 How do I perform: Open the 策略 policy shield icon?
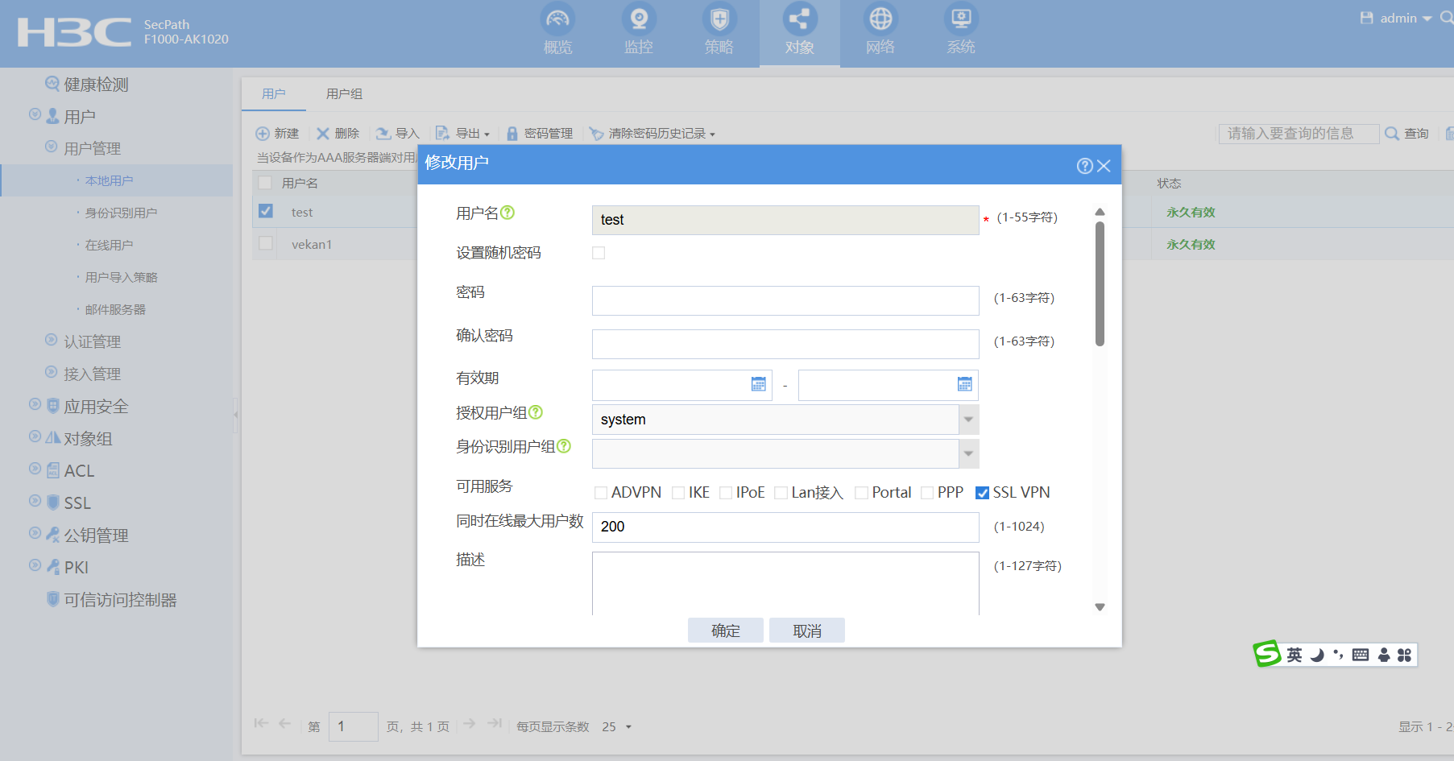(719, 19)
